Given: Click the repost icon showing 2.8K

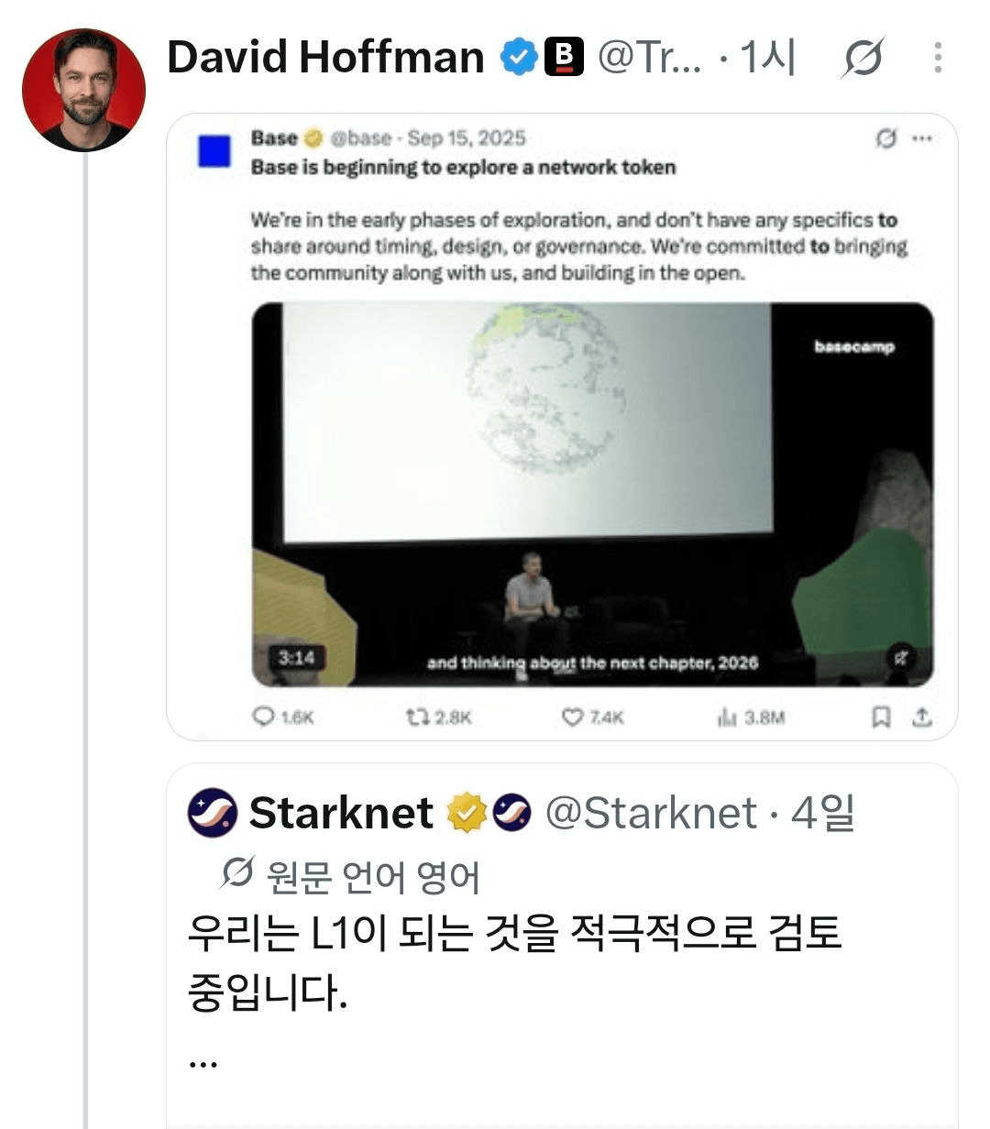Looking at the screenshot, I should pos(419,717).
